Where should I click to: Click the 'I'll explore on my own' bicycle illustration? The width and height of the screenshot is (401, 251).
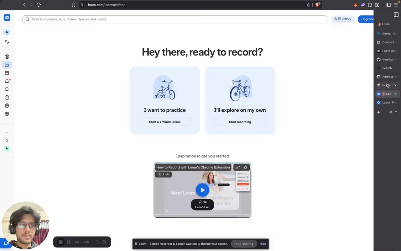point(240,88)
